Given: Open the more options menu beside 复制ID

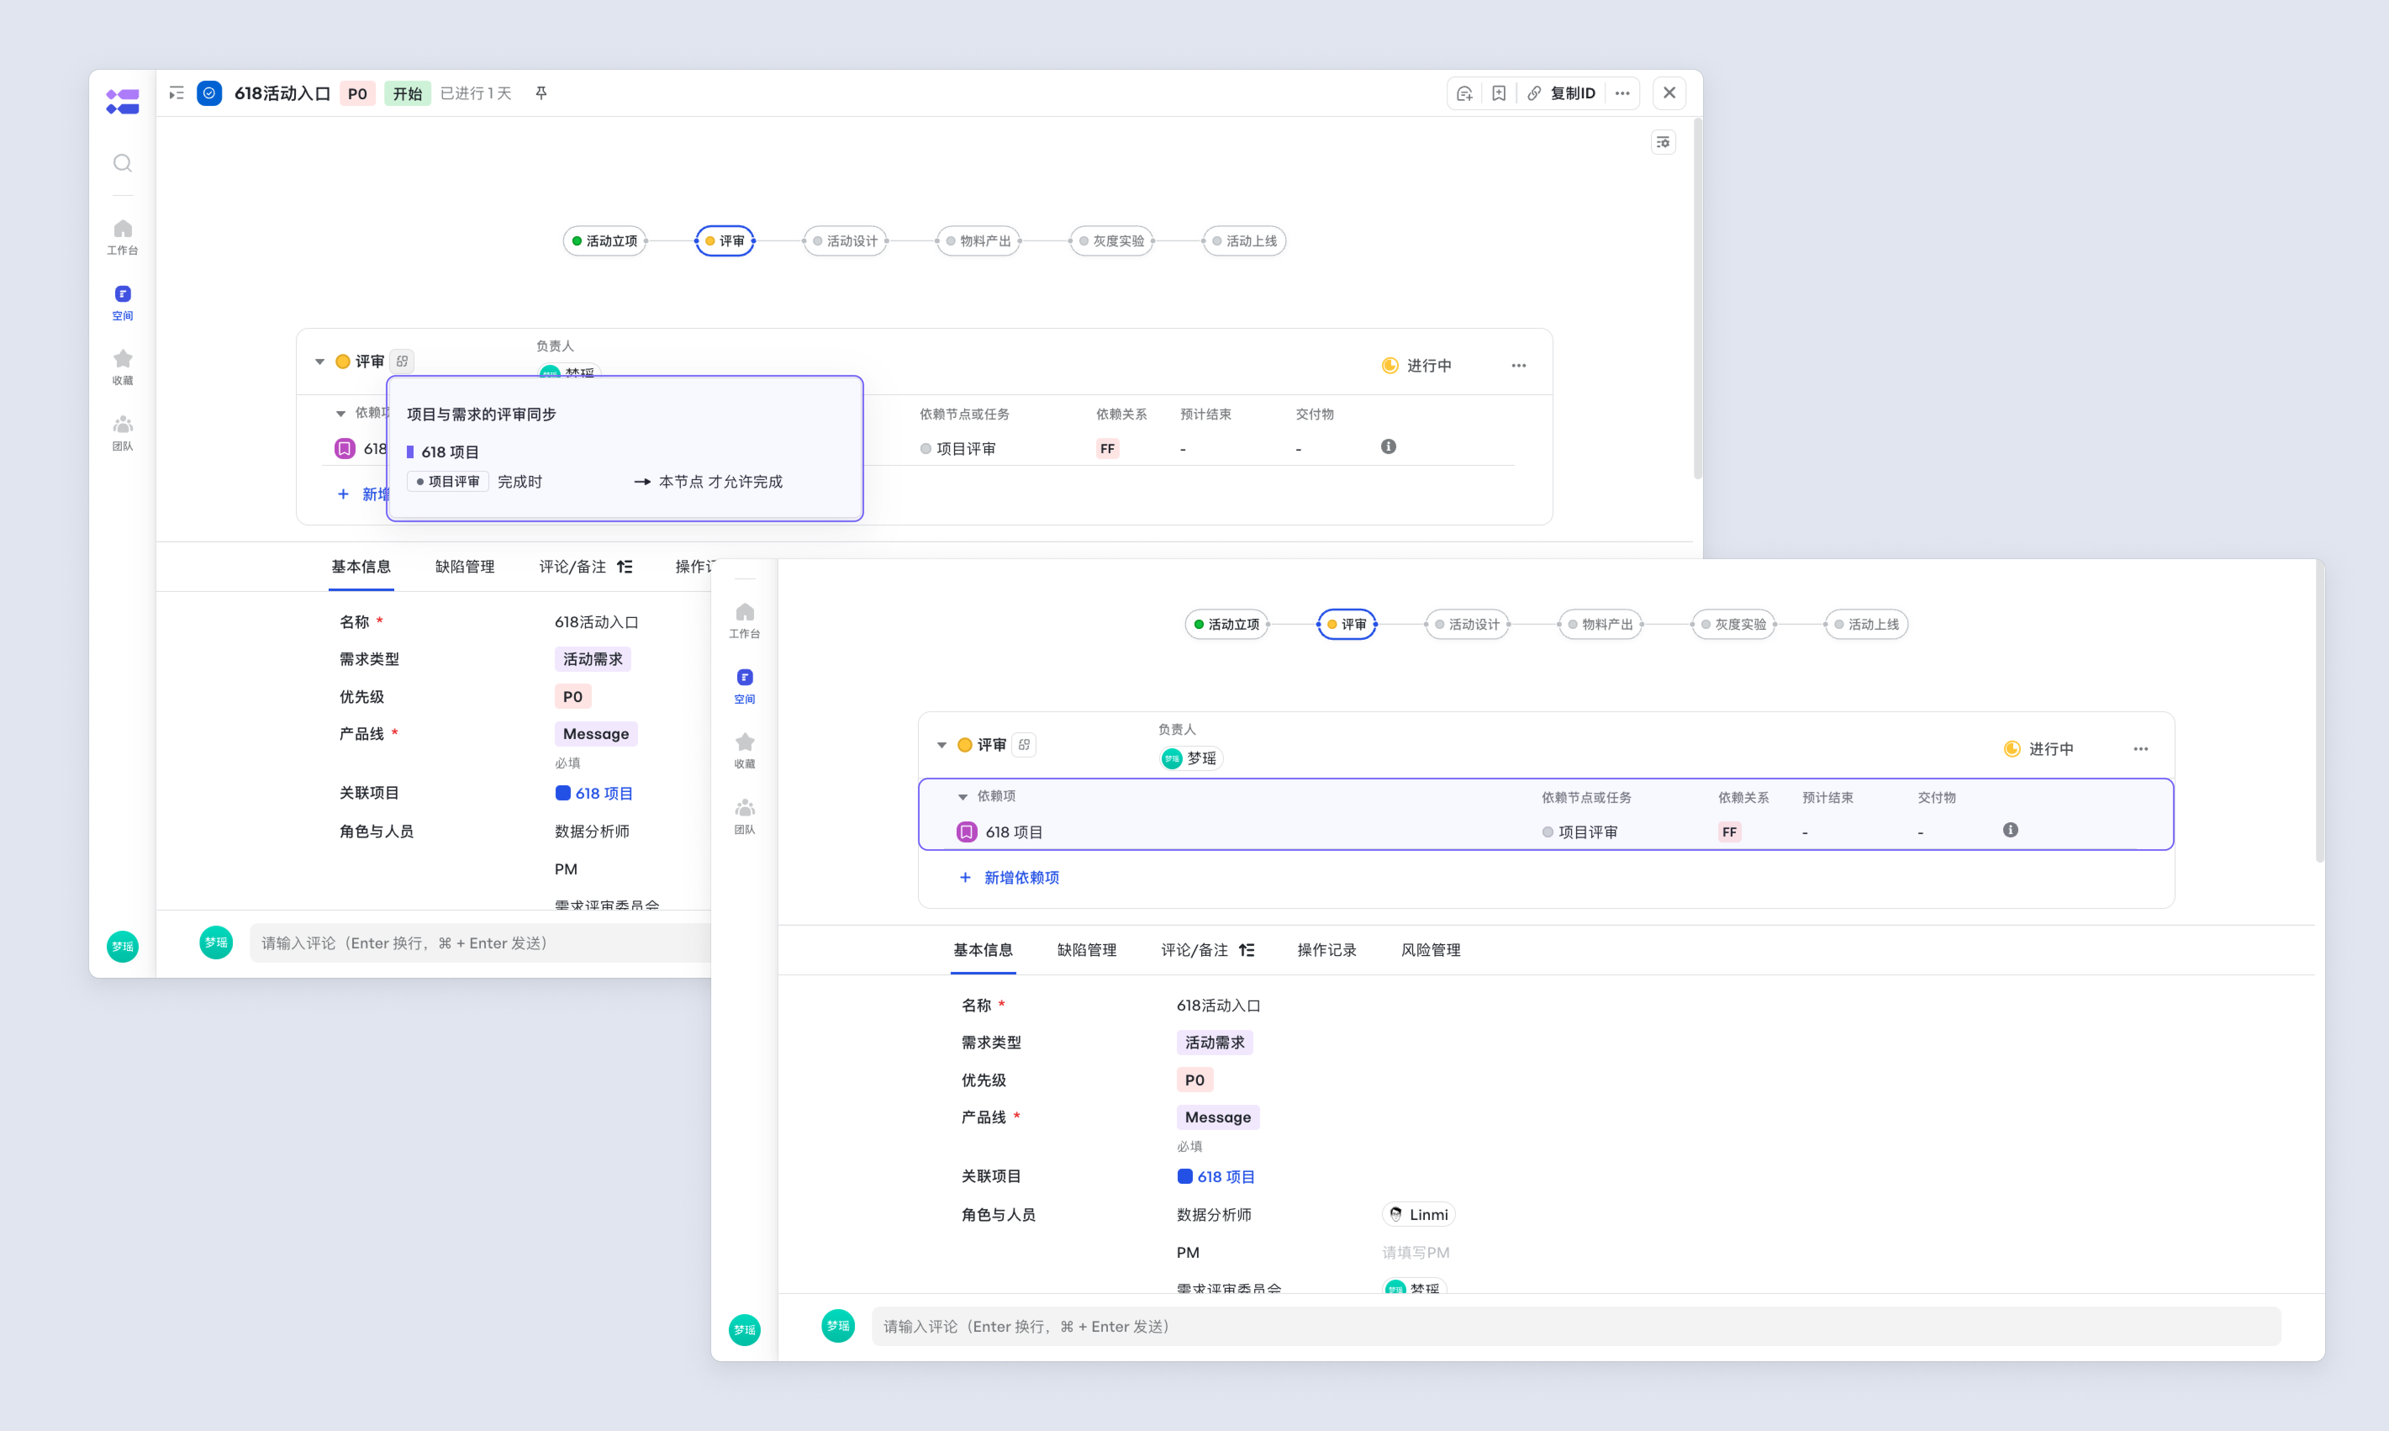Looking at the screenshot, I should click(x=1622, y=93).
